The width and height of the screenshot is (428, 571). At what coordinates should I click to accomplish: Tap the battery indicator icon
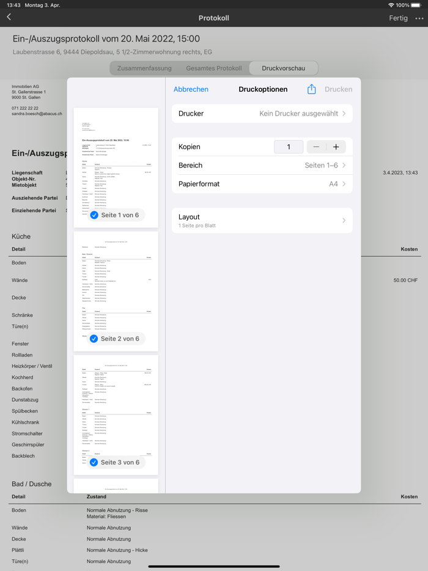(416, 5)
